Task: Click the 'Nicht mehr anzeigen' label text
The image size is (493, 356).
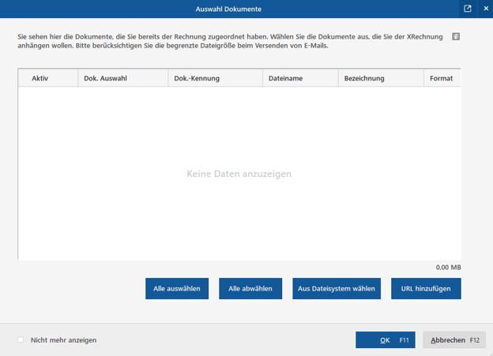Action: 63,340
